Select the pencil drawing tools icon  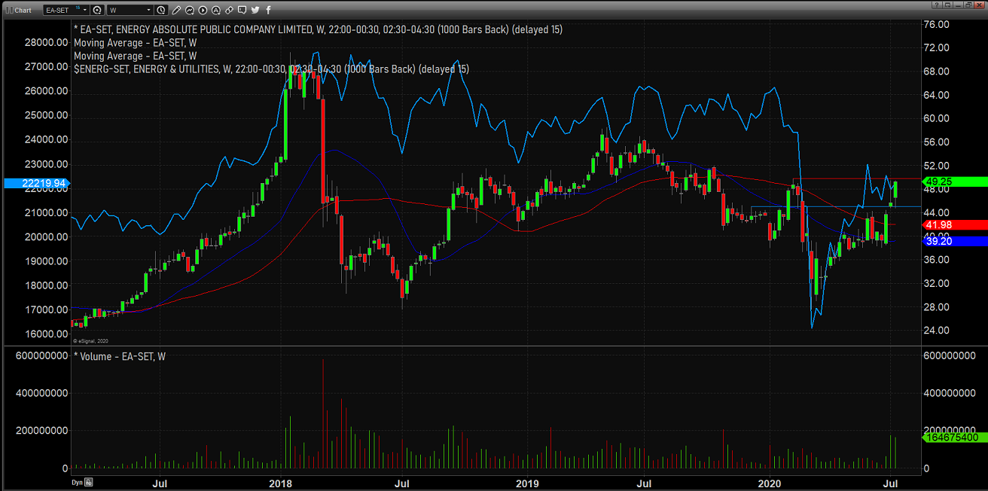[176, 10]
